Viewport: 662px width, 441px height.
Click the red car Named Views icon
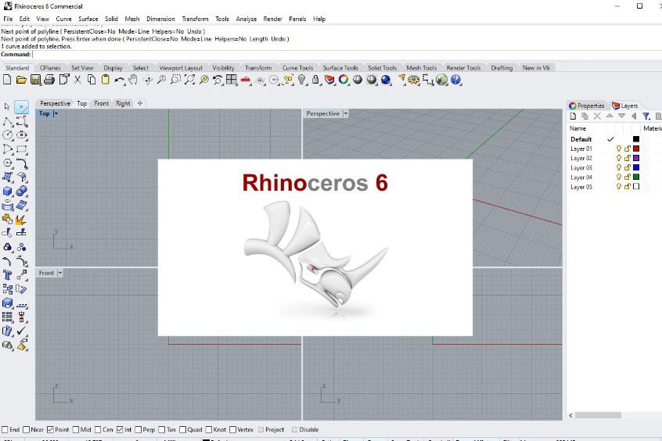(x=245, y=80)
